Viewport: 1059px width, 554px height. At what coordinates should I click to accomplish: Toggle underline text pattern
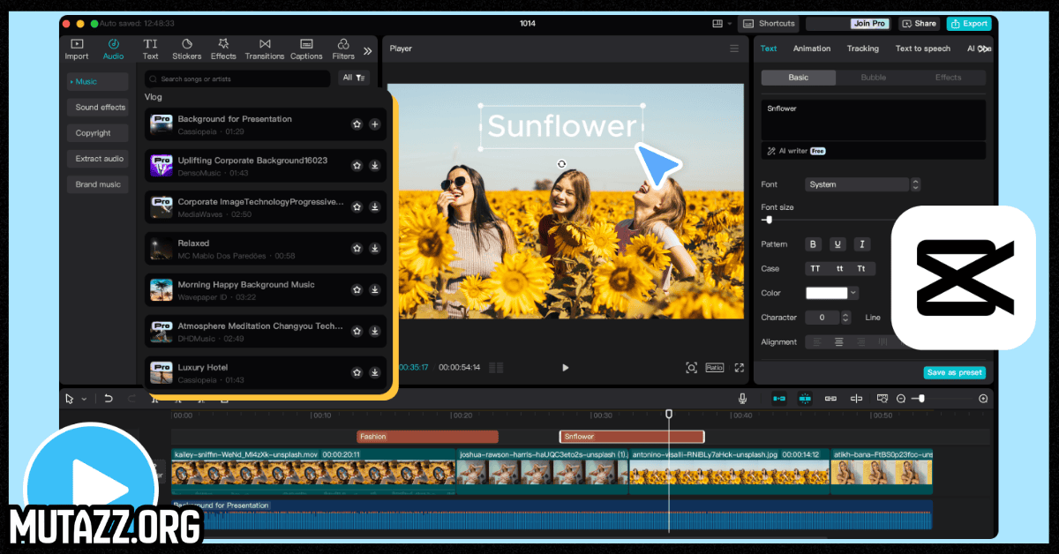(x=837, y=244)
